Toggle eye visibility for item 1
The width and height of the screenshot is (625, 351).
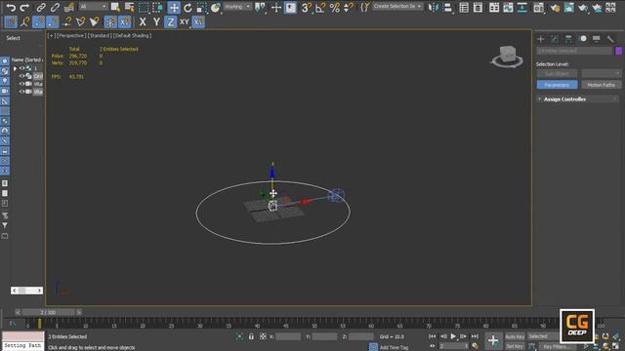click(21, 68)
